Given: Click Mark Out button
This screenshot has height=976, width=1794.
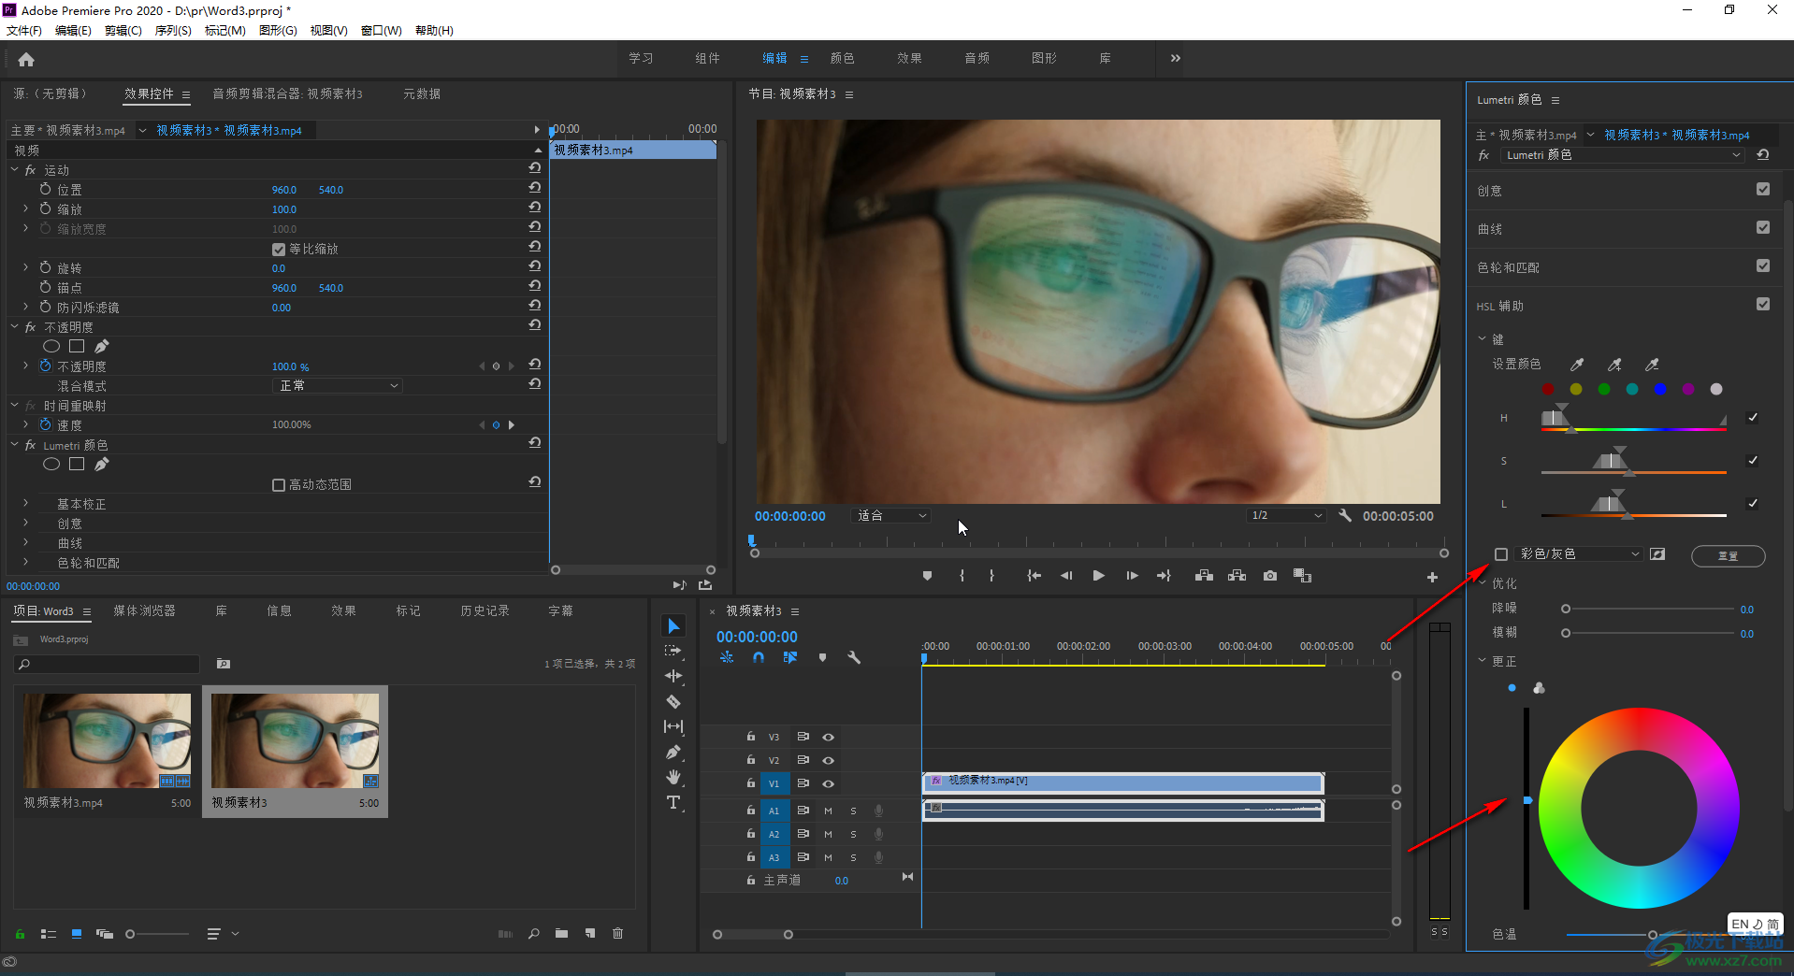Looking at the screenshot, I should tap(991, 576).
